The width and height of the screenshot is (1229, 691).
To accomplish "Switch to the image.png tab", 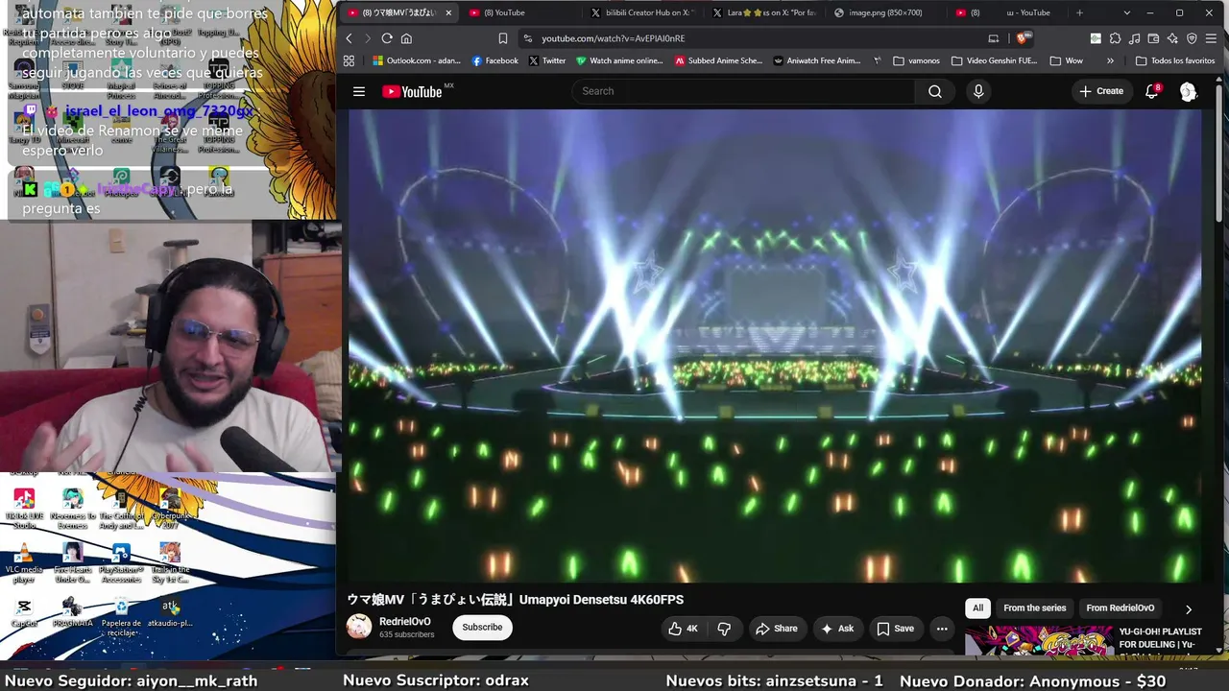I will 885,12.
